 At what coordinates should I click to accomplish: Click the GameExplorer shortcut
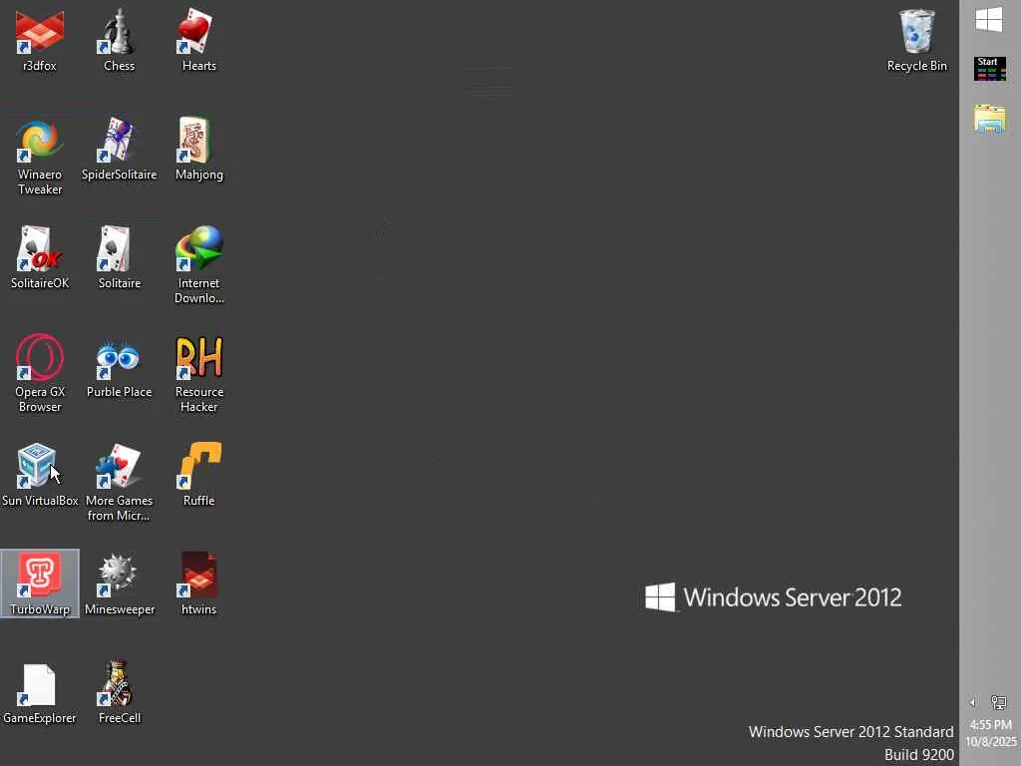pyautogui.click(x=40, y=693)
